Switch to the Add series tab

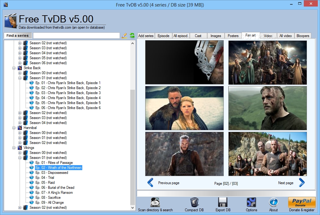coord(146,36)
